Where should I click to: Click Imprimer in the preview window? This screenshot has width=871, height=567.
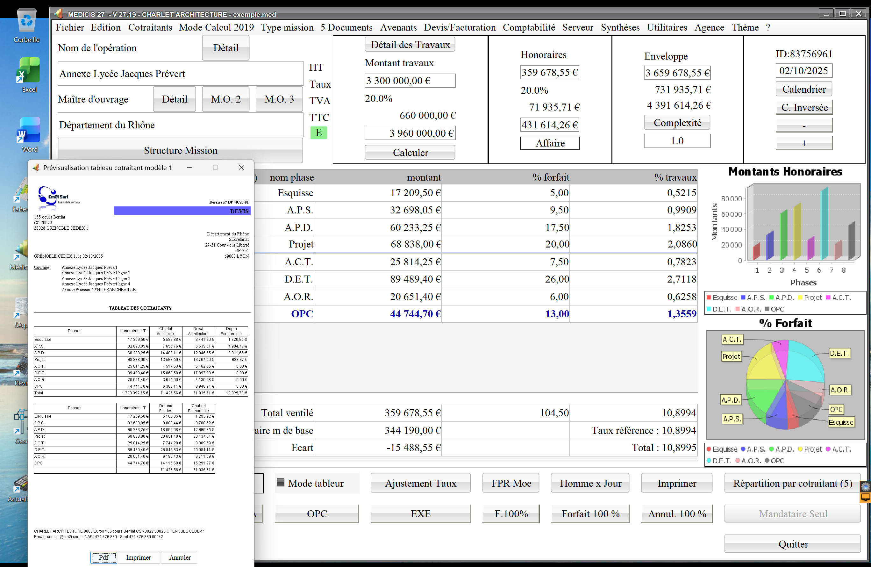[x=138, y=557]
